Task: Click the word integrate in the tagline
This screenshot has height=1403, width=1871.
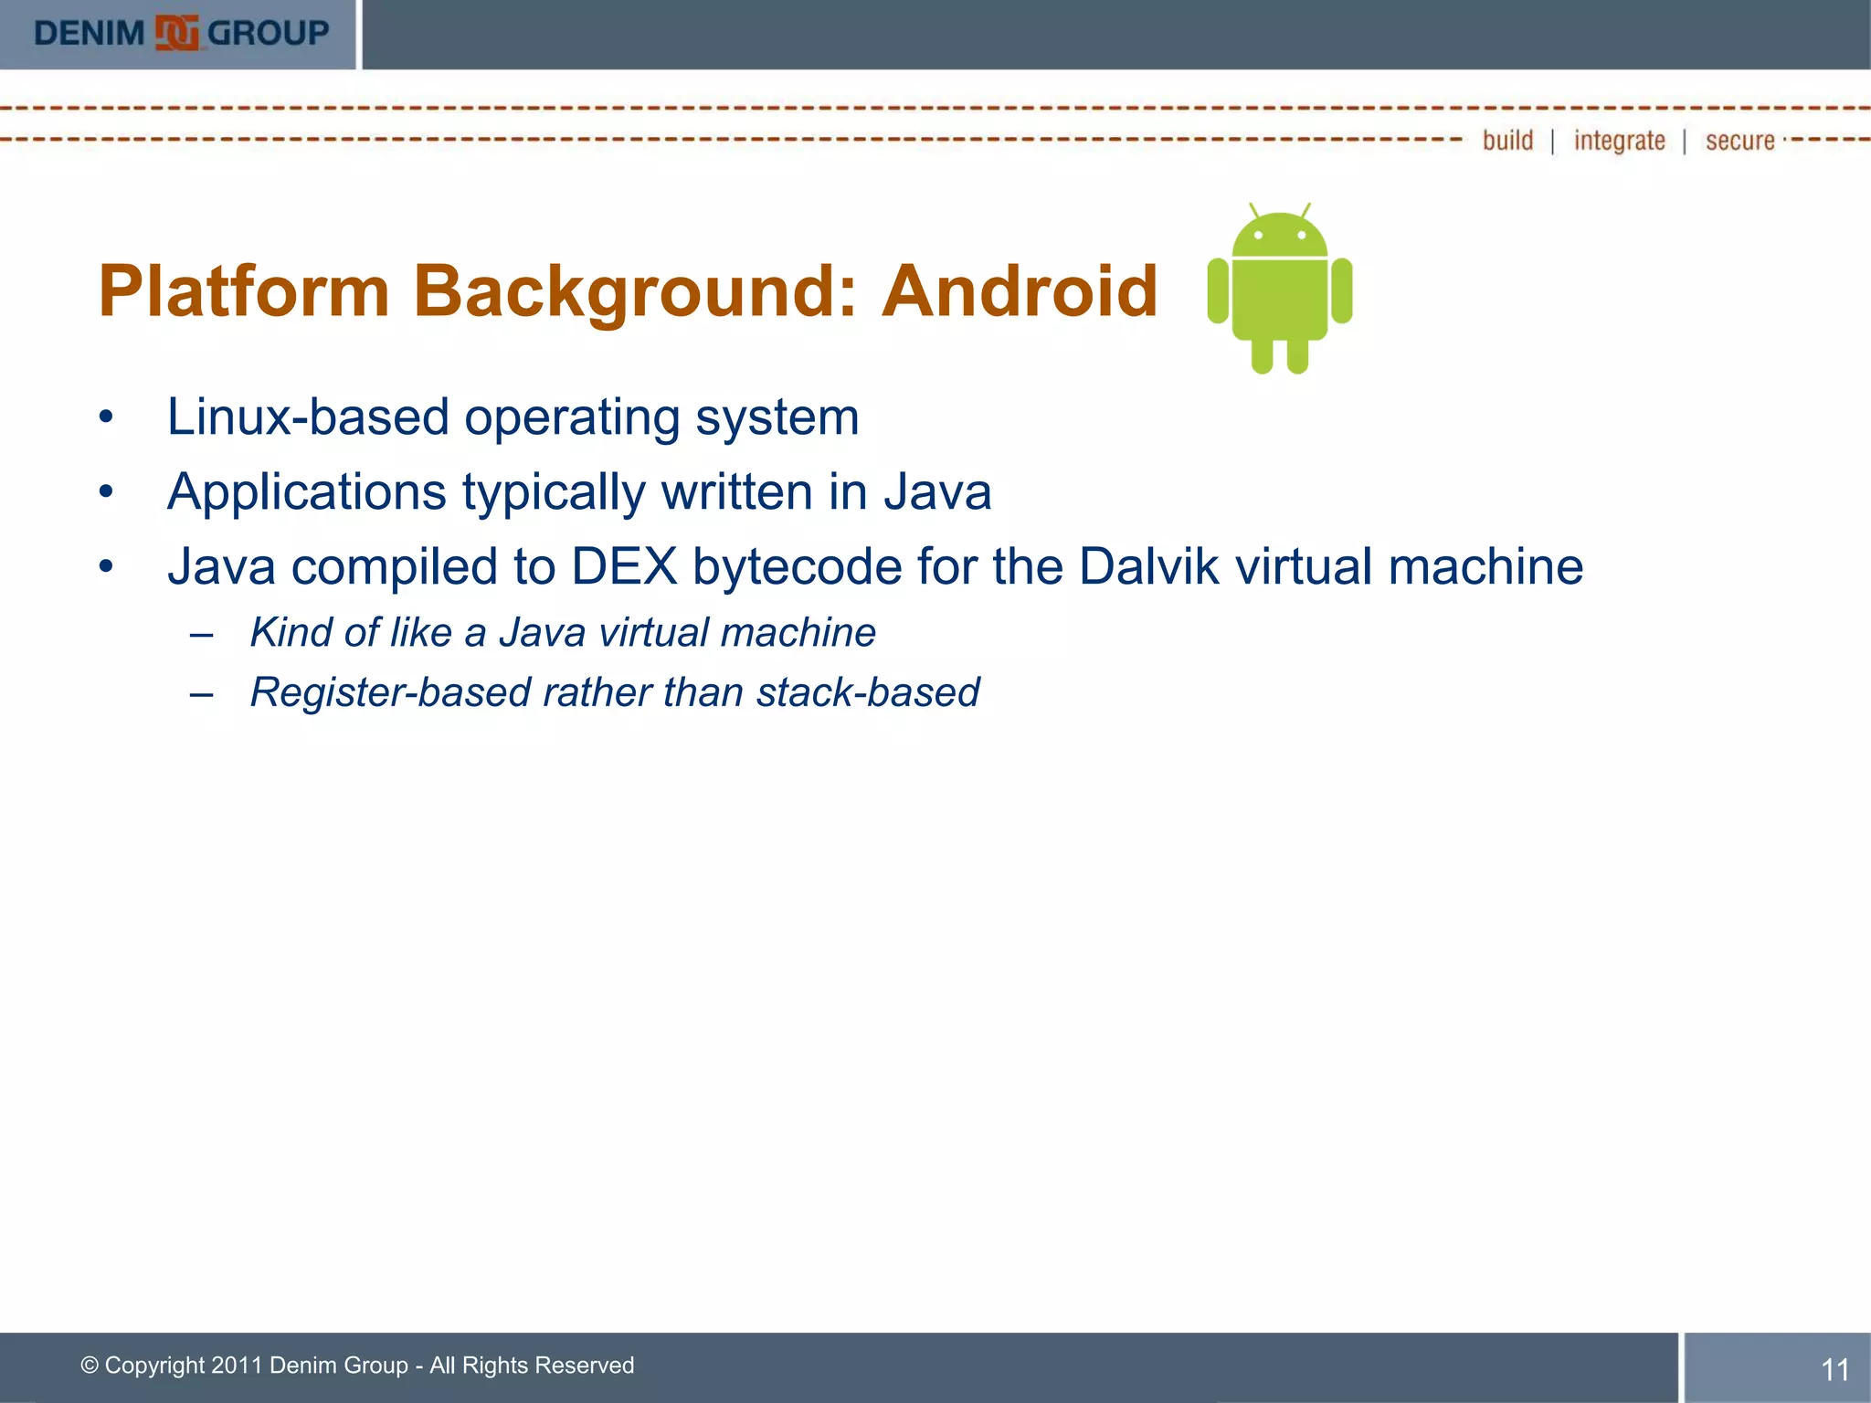Action: tap(1619, 141)
